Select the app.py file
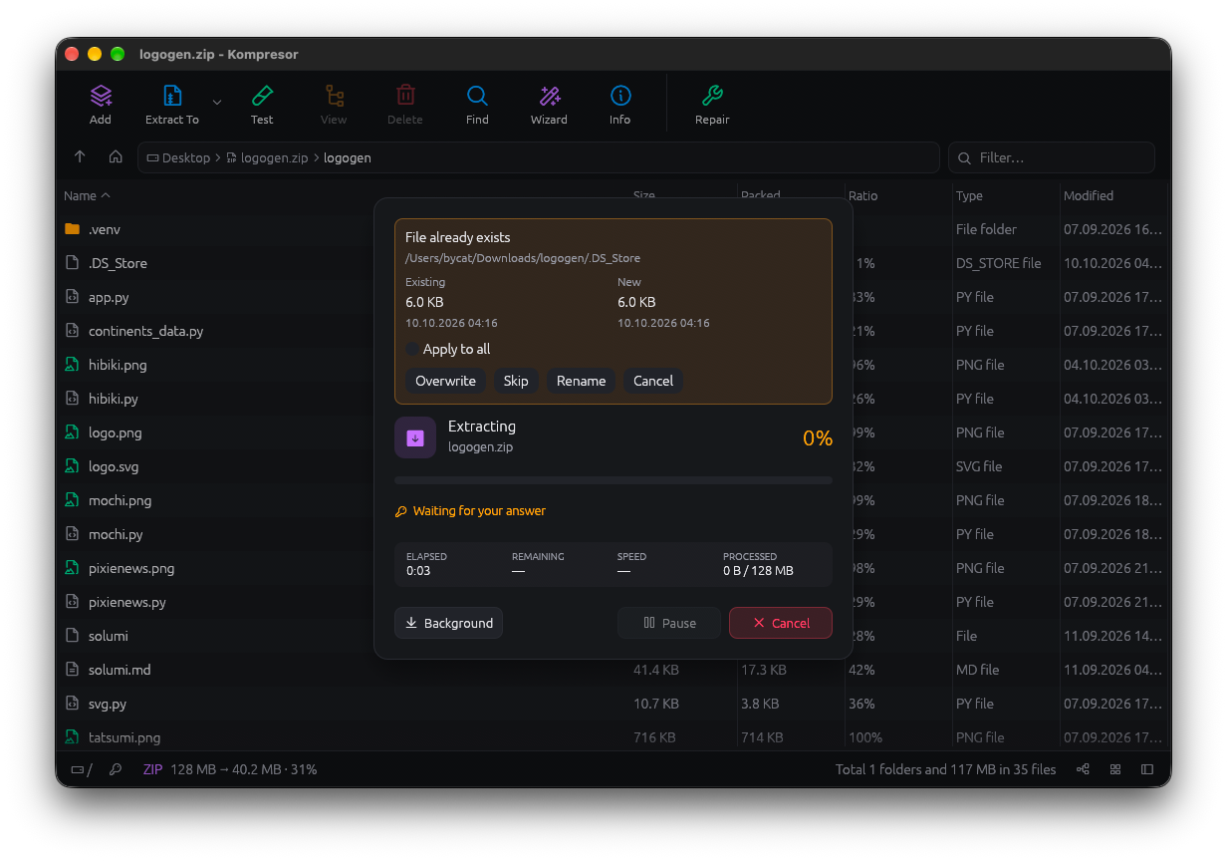 coord(613,297)
